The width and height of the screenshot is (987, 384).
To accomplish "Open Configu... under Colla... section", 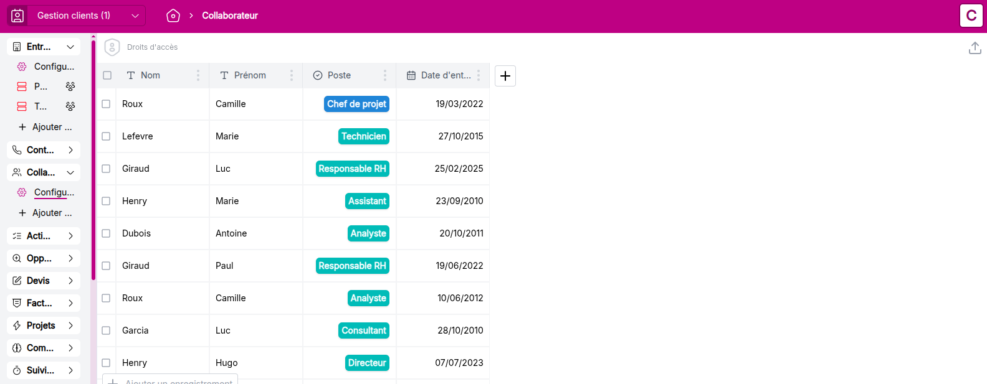I will point(54,192).
